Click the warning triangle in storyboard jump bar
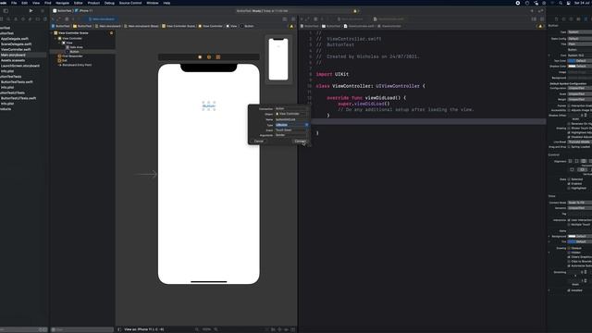Image resolution: width=592 pixels, height=333 pixels. [291, 26]
